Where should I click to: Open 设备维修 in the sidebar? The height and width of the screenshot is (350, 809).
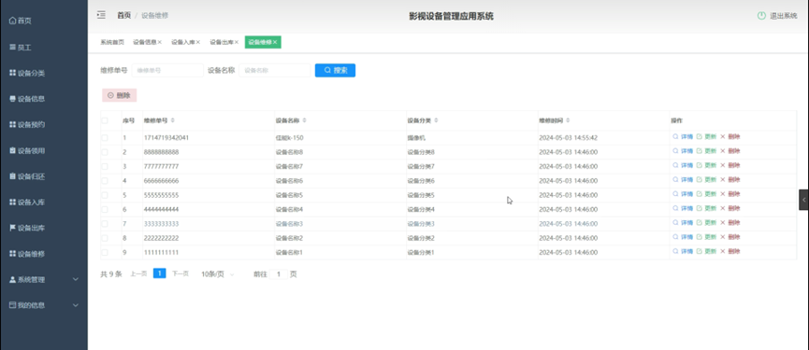pos(27,254)
